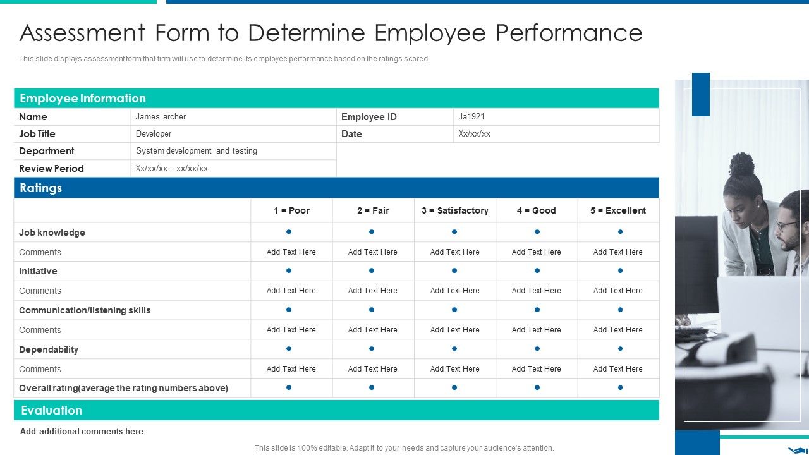Click the slide title Assessment Form

click(x=331, y=32)
